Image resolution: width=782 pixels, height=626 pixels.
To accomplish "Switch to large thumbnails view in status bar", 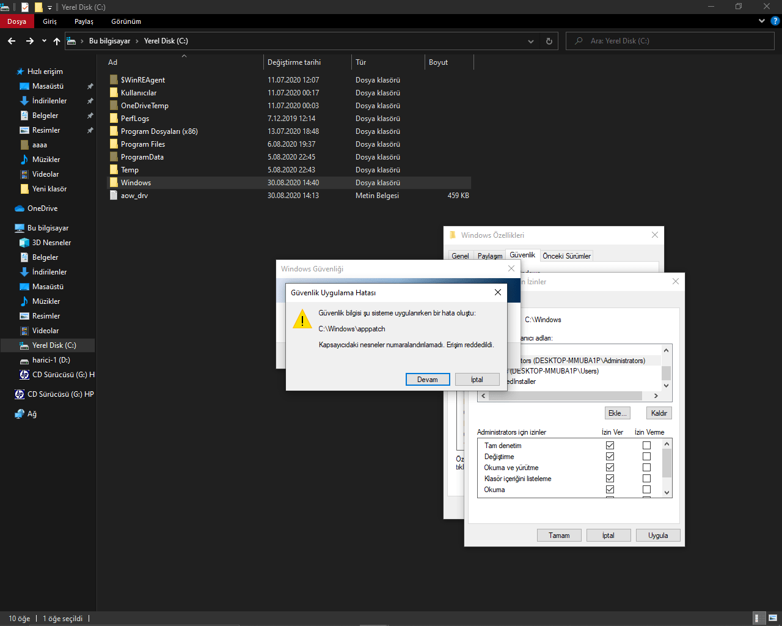I will pos(772,618).
